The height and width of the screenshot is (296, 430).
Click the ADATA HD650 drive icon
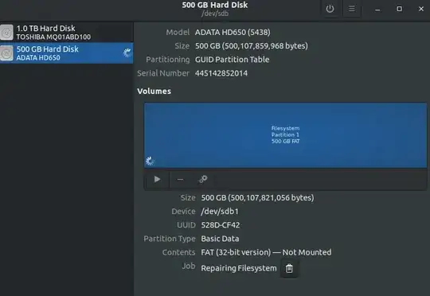(6, 53)
